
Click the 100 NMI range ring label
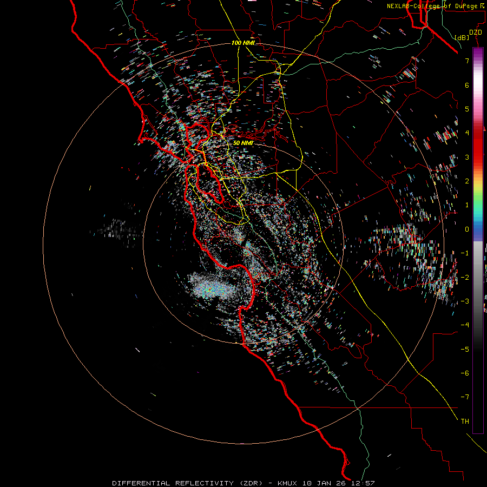[243, 43]
